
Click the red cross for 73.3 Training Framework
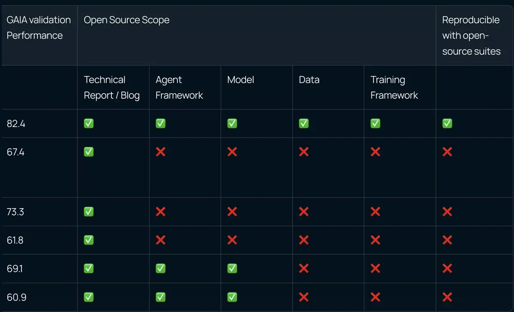click(375, 212)
